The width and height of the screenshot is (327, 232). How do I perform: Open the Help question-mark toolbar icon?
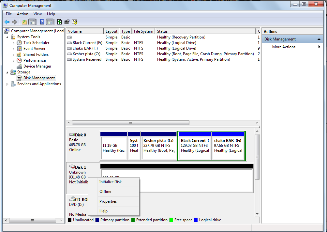[x=42, y=22]
